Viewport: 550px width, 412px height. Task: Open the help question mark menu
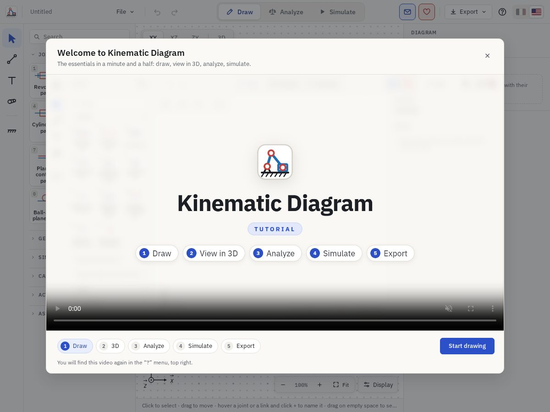tap(502, 12)
